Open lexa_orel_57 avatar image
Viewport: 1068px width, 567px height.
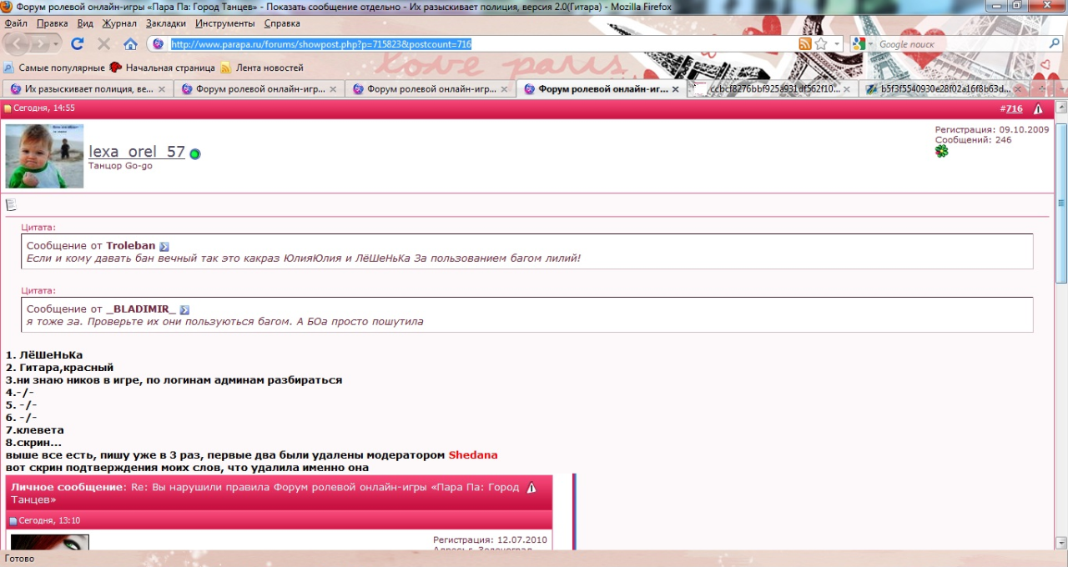[x=44, y=156]
